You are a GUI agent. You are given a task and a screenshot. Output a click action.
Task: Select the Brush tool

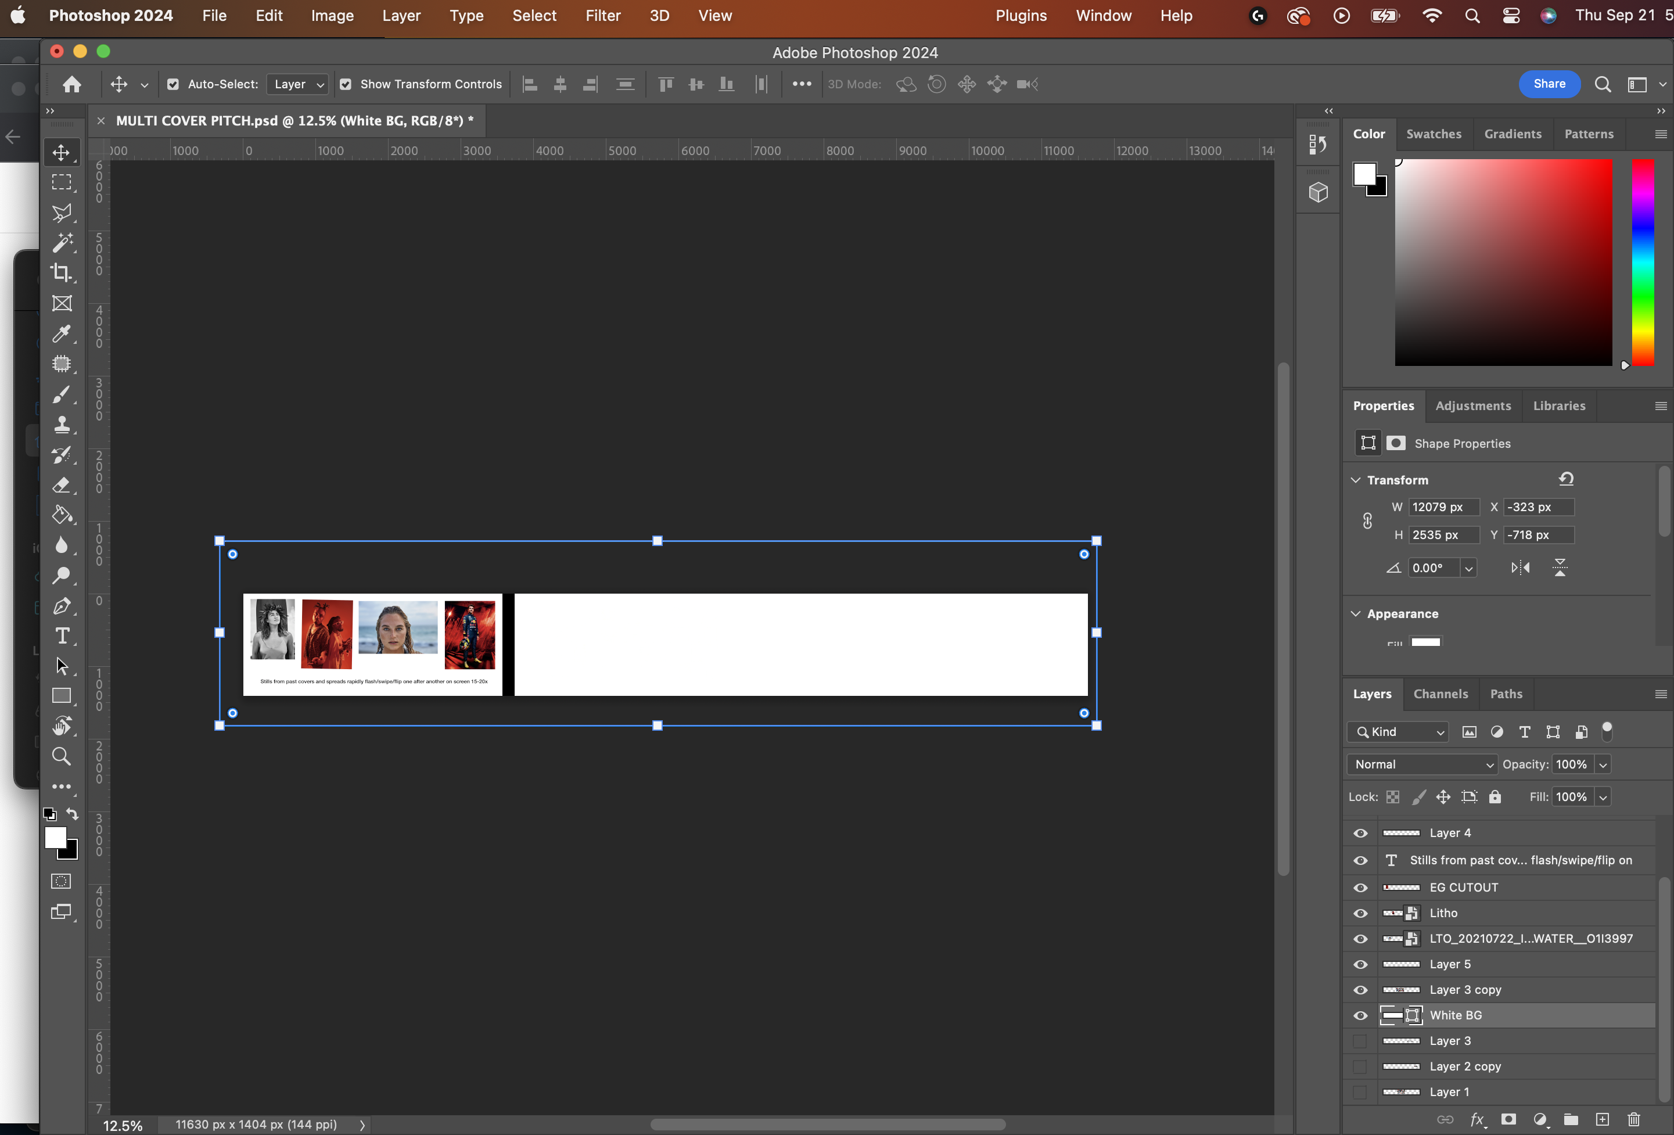61,394
